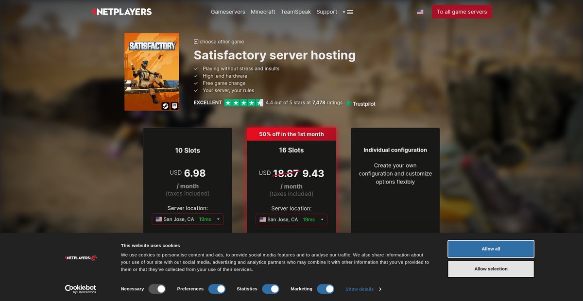Image resolution: width=583 pixels, height=301 pixels.
Task: Click the Trustpilot star rating
Action: click(243, 103)
